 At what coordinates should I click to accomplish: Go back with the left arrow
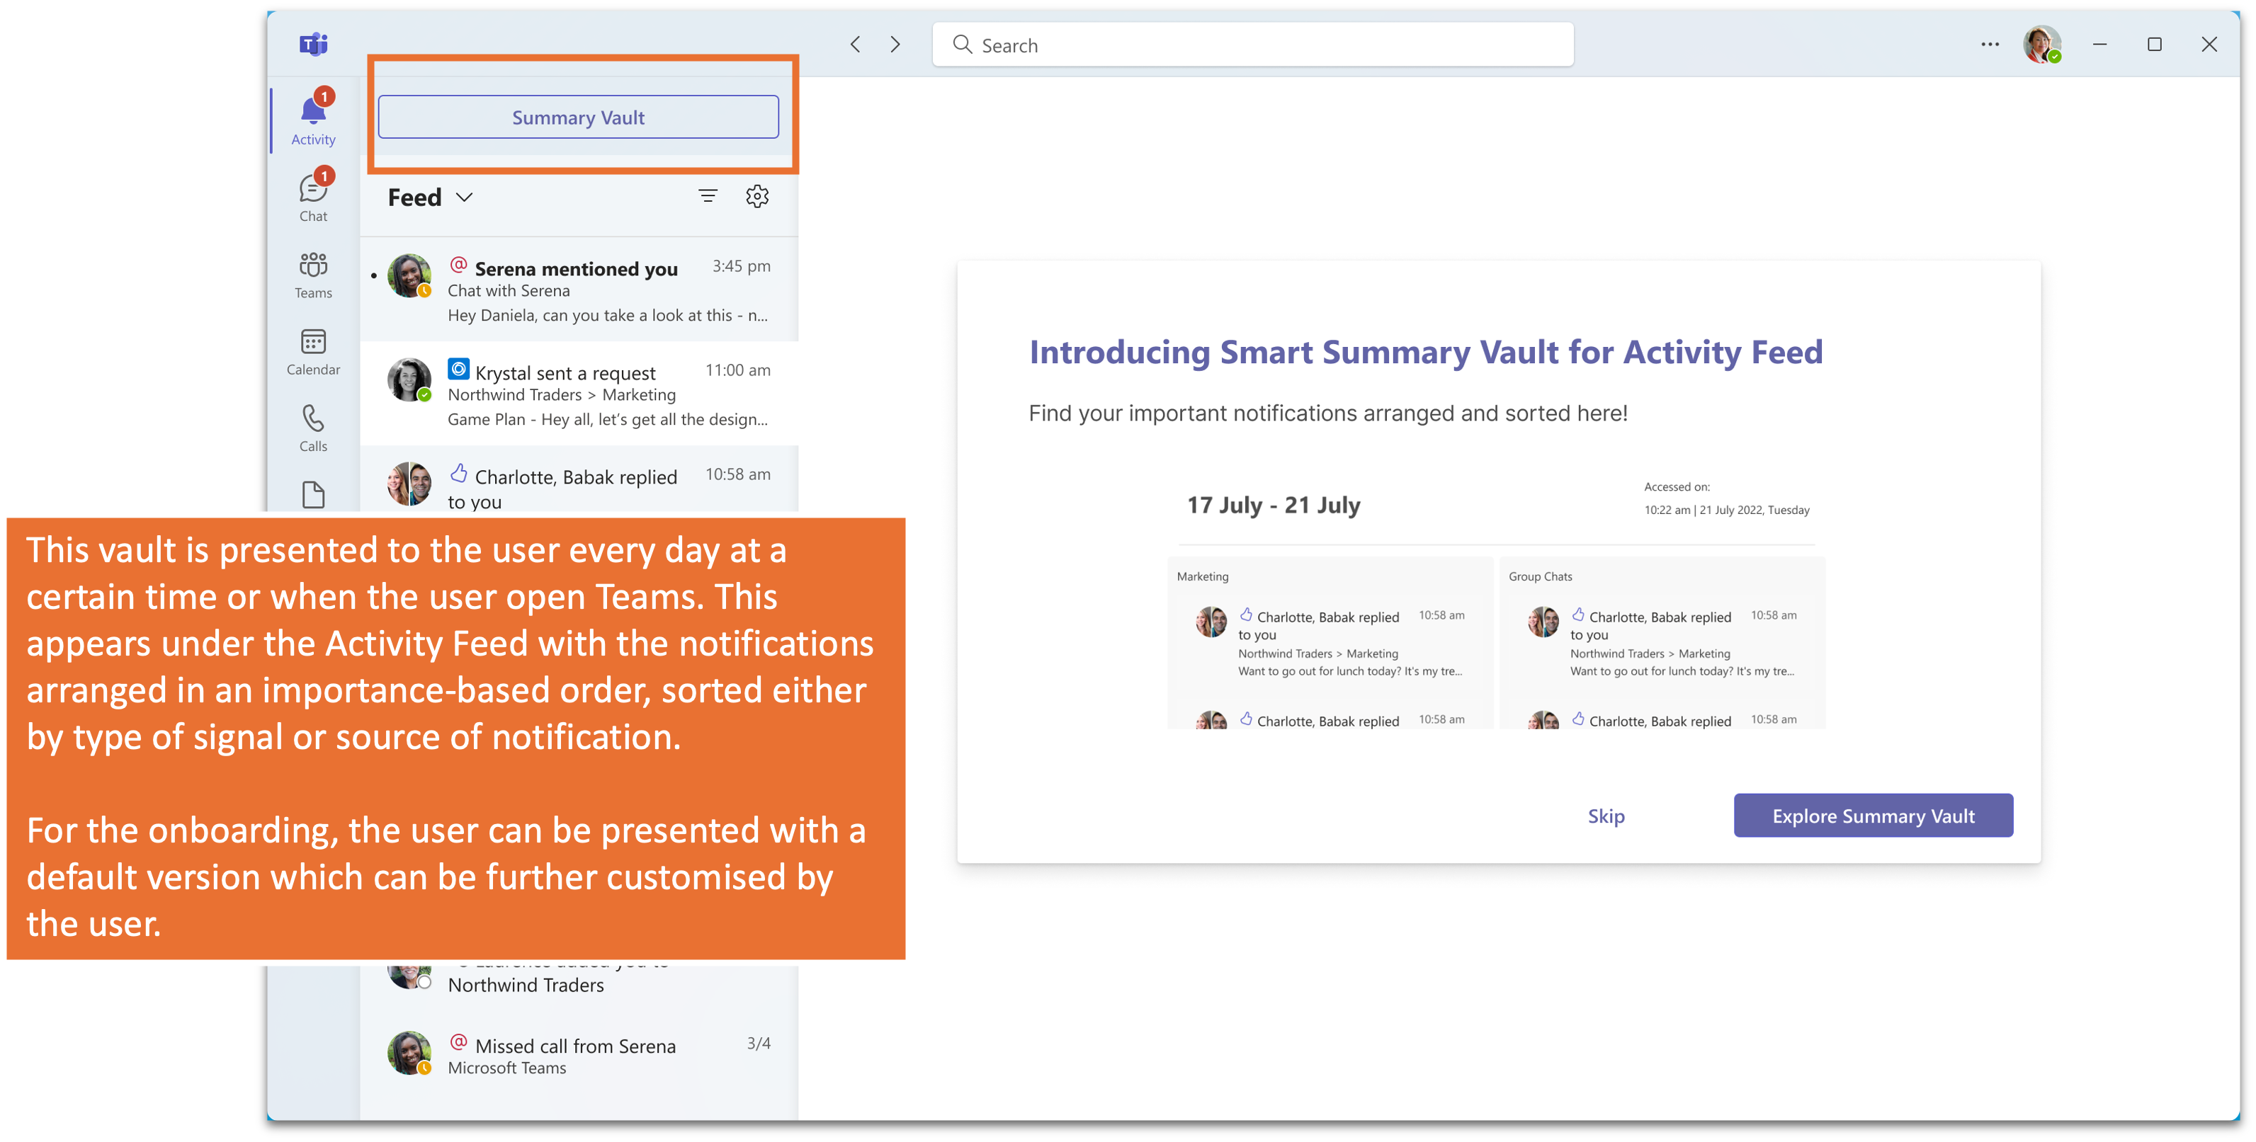(x=856, y=44)
